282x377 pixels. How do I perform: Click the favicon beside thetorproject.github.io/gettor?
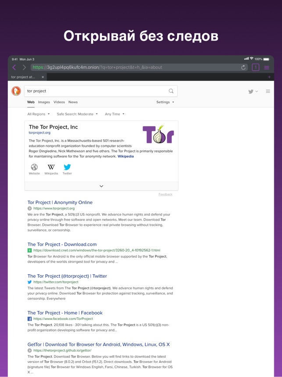(x=29, y=351)
